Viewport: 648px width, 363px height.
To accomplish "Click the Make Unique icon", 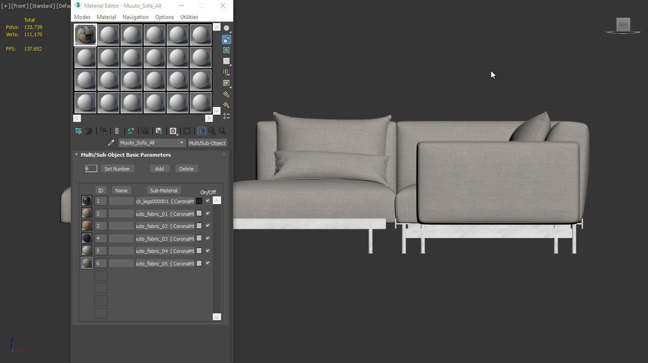I will pyautogui.click(x=145, y=131).
